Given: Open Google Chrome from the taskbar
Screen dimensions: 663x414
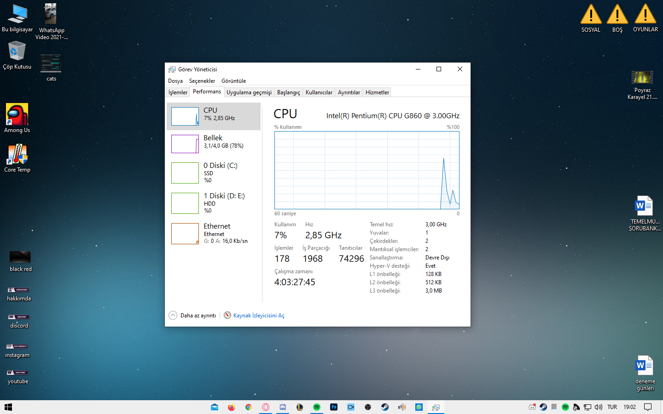Looking at the screenshot, I should click(x=249, y=407).
